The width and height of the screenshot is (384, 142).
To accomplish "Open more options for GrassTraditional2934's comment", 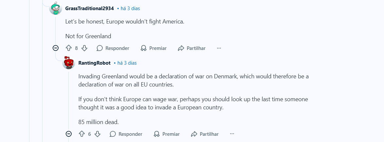I will pos(219,48).
